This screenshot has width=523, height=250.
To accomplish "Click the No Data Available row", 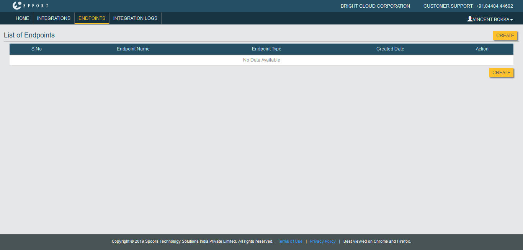I will point(261,60).
